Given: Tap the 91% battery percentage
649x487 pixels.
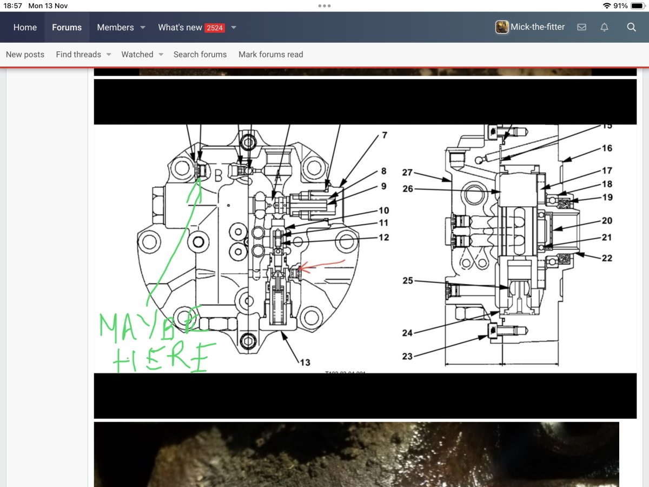Looking at the screenshot, I should [621, 5].
